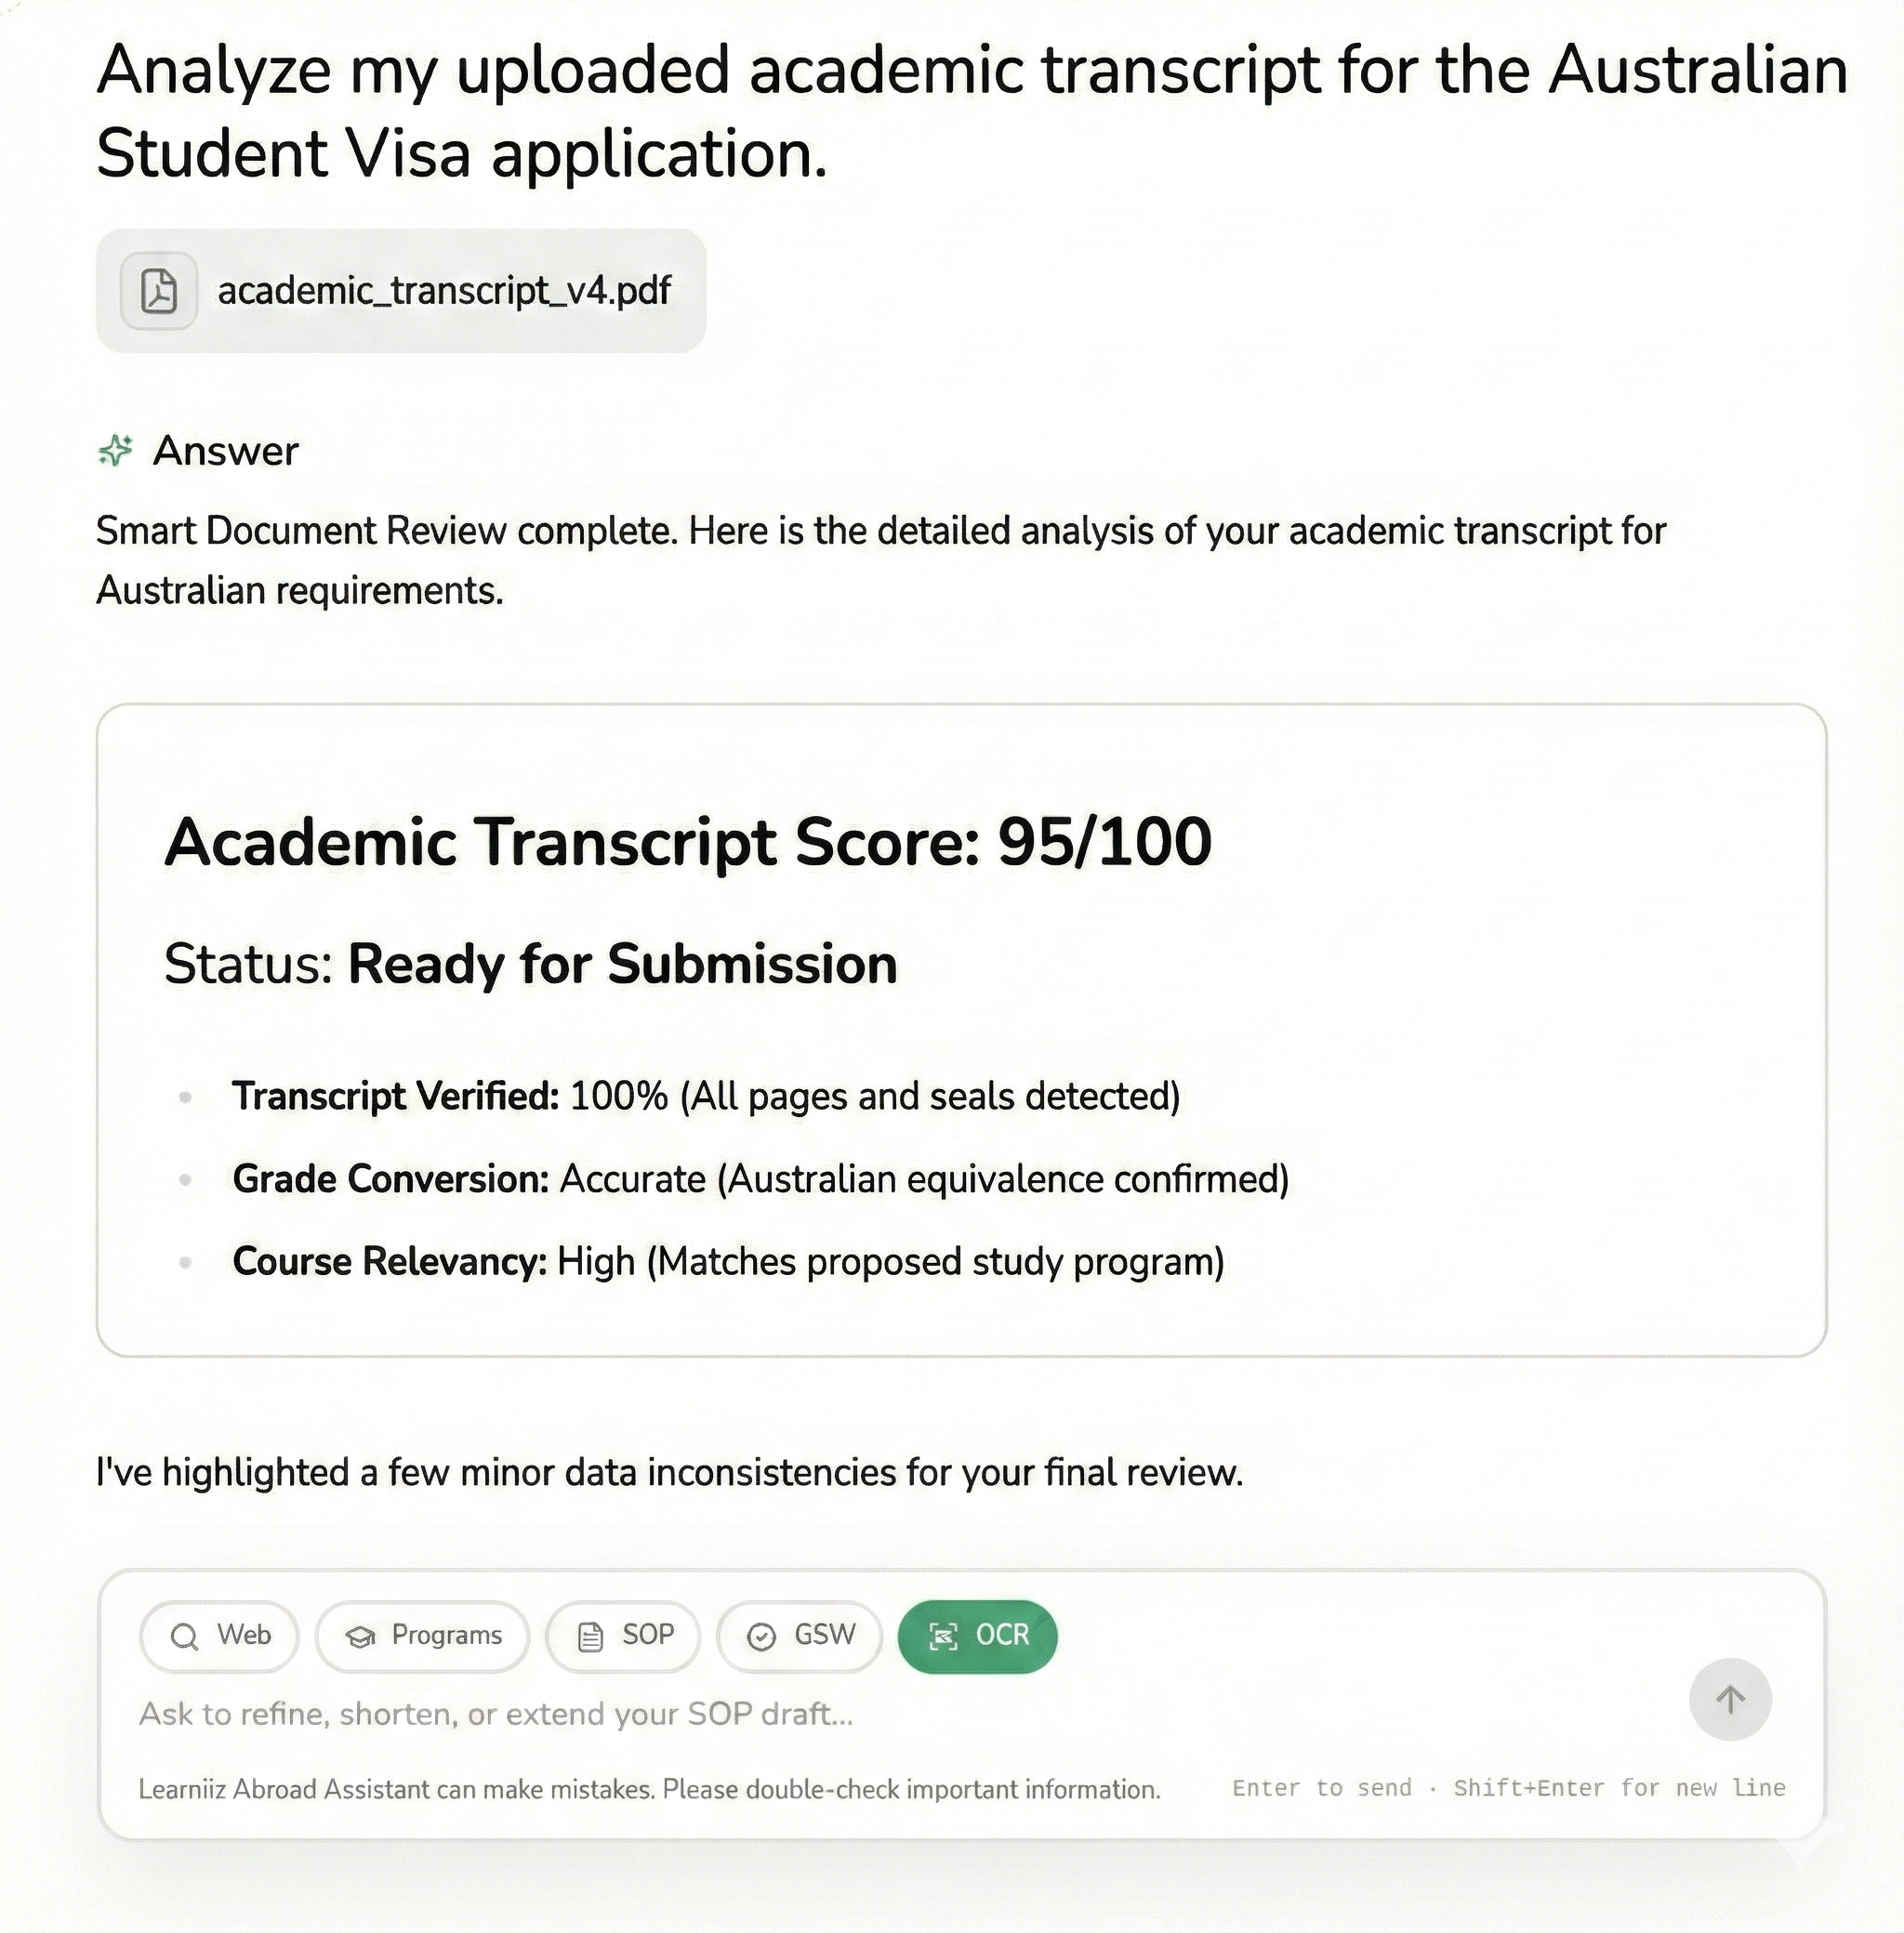Click the "Answer" section label
Image resolution: width=1904 pixels, height=1933 pixels.
click(225, 451)
